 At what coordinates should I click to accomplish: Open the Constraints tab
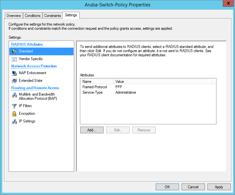pyautogui.click(x=52, y=16)
